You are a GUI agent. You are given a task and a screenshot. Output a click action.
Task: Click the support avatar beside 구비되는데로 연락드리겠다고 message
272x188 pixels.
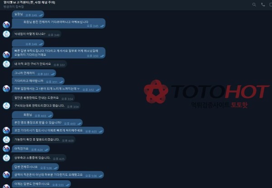(6, 106)
